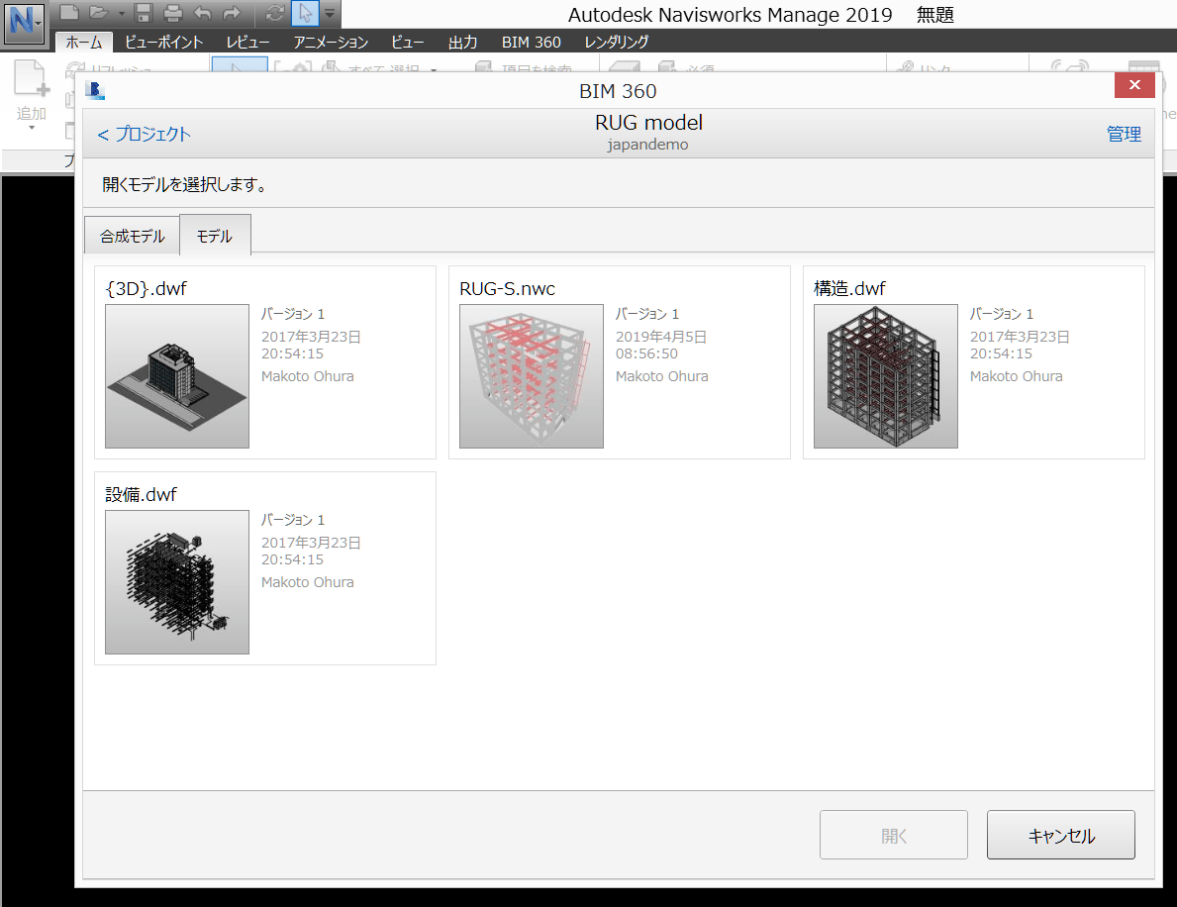
Task: Click the 追加 (Append) icon in ribbon
Action: (x=31, y=79)
